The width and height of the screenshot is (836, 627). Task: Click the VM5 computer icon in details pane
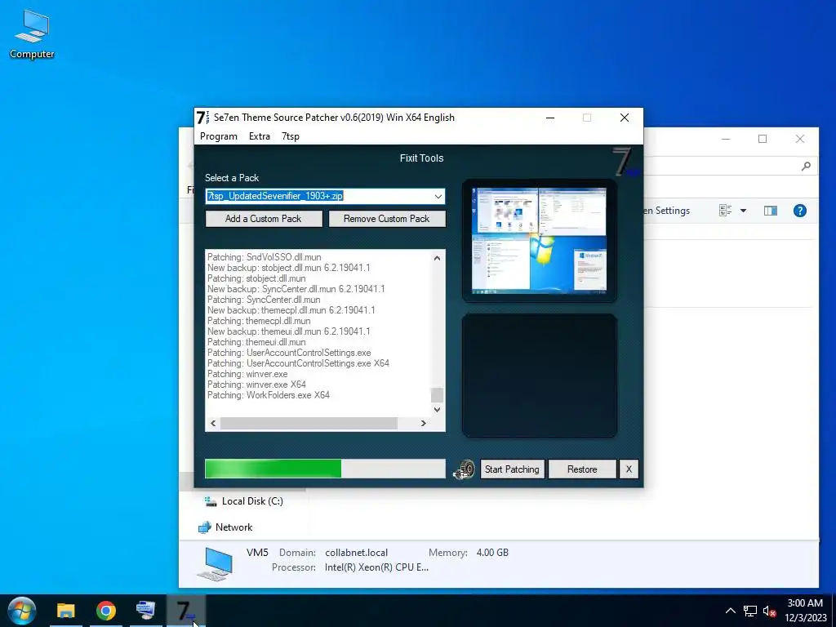215,563
